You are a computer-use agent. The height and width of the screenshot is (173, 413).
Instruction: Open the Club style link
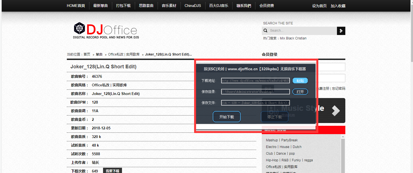pos(269,154)
